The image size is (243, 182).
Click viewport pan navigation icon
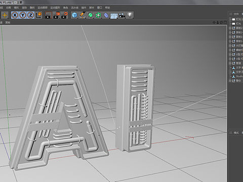click(214, 22)
